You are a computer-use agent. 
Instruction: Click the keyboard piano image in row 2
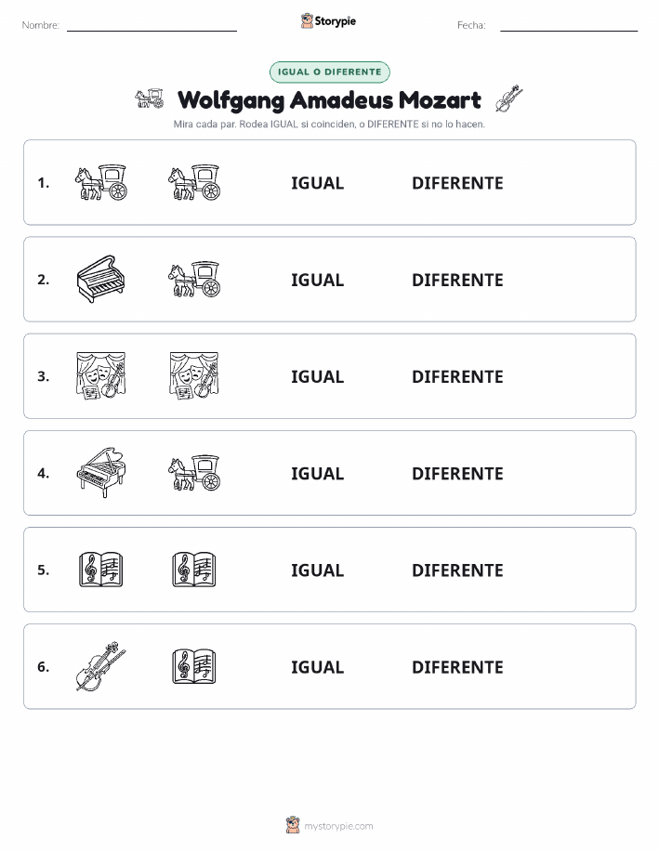(101, 280)
